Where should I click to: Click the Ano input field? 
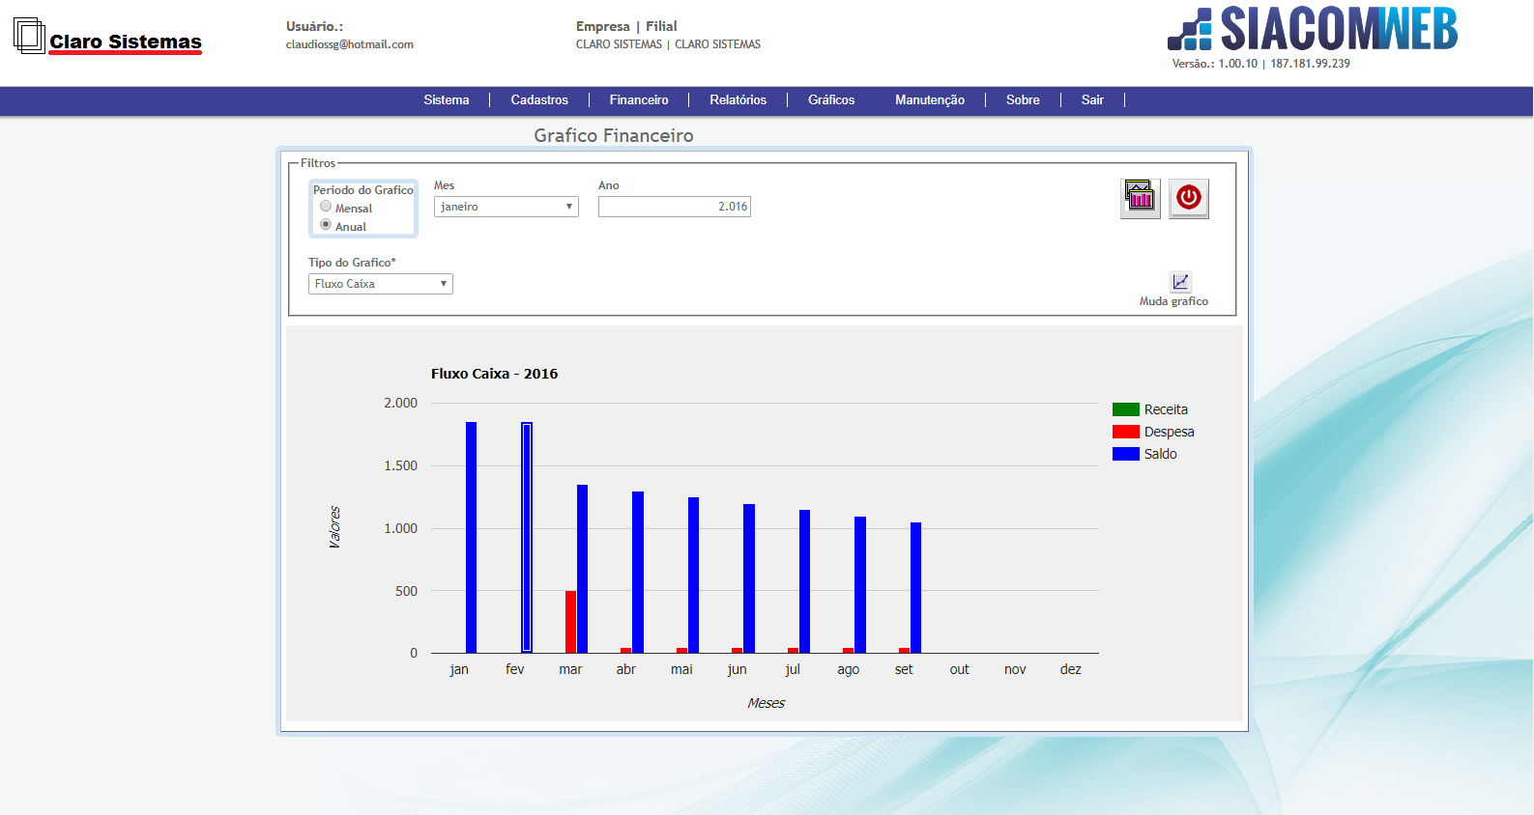point(675,207)
